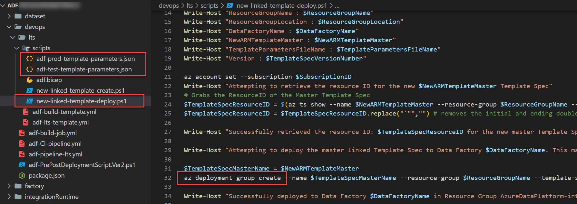The image size is (577, 204).
Task: Click line number 32 in the gutter
Action: (x=168, y=178)
